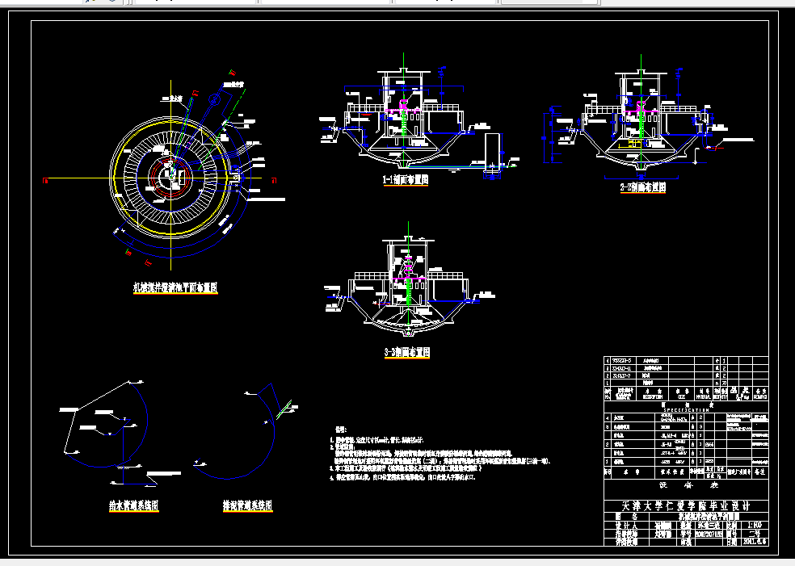This screenshot has width=795, height=566.
Task: Click the sludge discharge pipe system diagram
Action: tap(246, 430)
